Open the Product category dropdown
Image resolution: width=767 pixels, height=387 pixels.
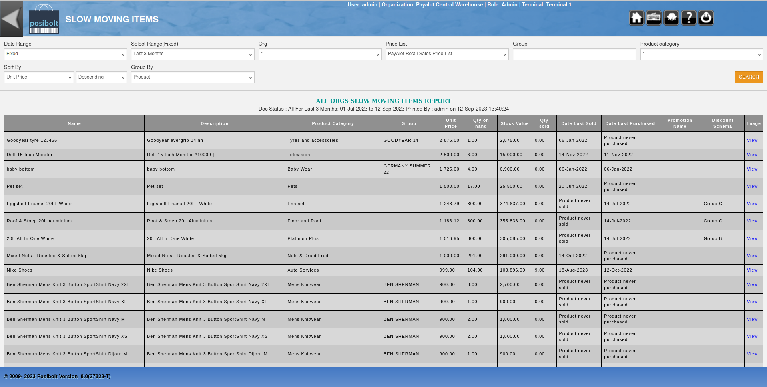(x=702, y=54)
